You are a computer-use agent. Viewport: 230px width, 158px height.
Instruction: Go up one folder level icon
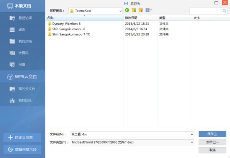click(134, 10)
